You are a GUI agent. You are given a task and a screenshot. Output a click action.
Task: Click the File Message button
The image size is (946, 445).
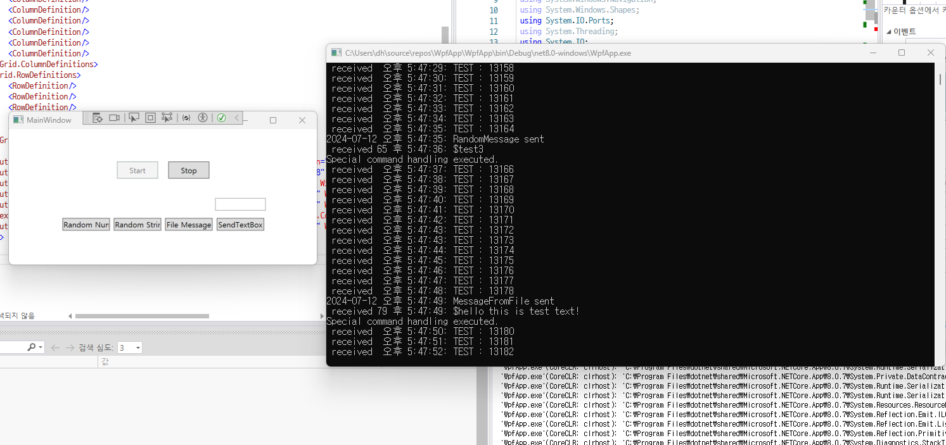pyautogui.click(x=189, y=225)
